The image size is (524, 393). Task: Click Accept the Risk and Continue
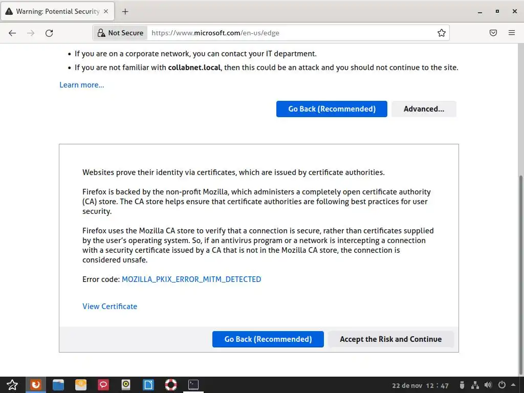(390, 339)
